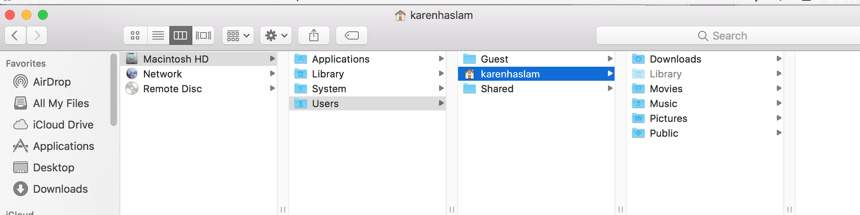This screenshot has width=860, height=215.
Task: Expand arrow next to Music
Action: click(779, 103)
